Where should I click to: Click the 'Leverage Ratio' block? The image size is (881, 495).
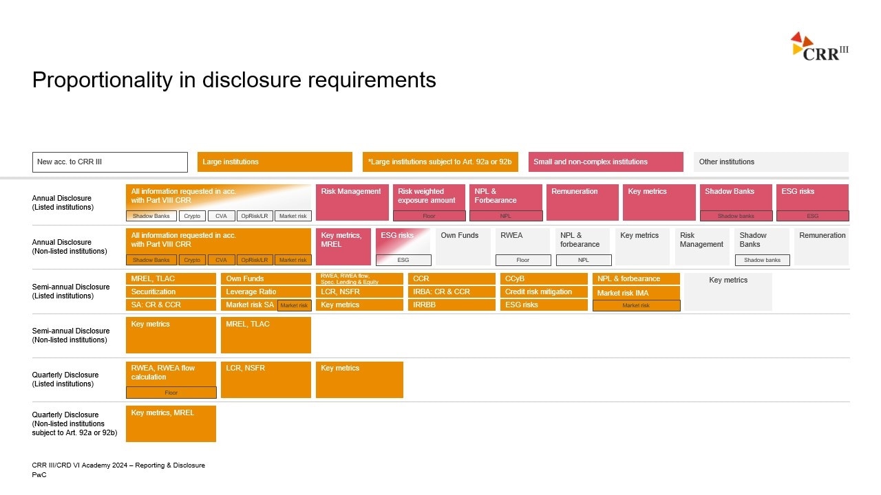(266, 292)
